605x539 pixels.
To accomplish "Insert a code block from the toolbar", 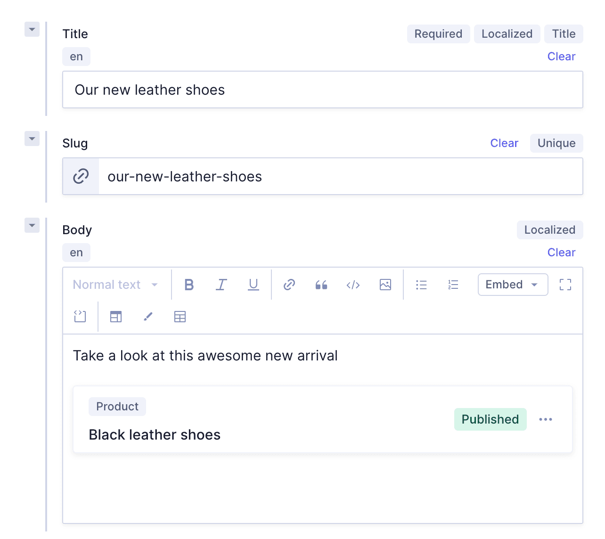I will pyautogui.click(x=80, y=317).
